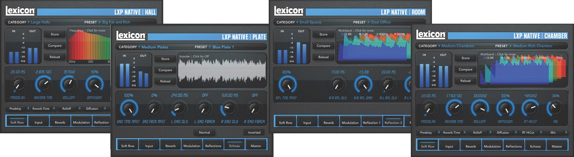Screen dimensions: 574x157
Task: Click the L EKO DLY knob in Plate plugin
Action: tap(179, 108)
